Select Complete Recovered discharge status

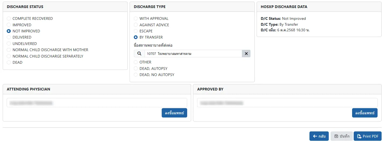(9, 19)
